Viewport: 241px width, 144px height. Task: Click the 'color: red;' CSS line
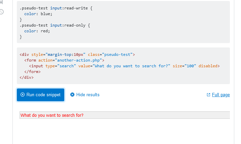point(37,31)
